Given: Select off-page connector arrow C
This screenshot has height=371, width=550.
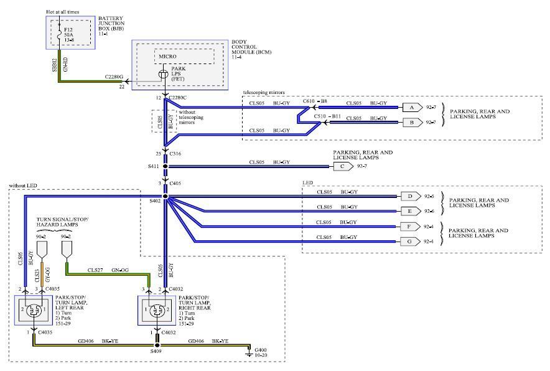Looking at the screenshot, I should click(x=342, y=166).
